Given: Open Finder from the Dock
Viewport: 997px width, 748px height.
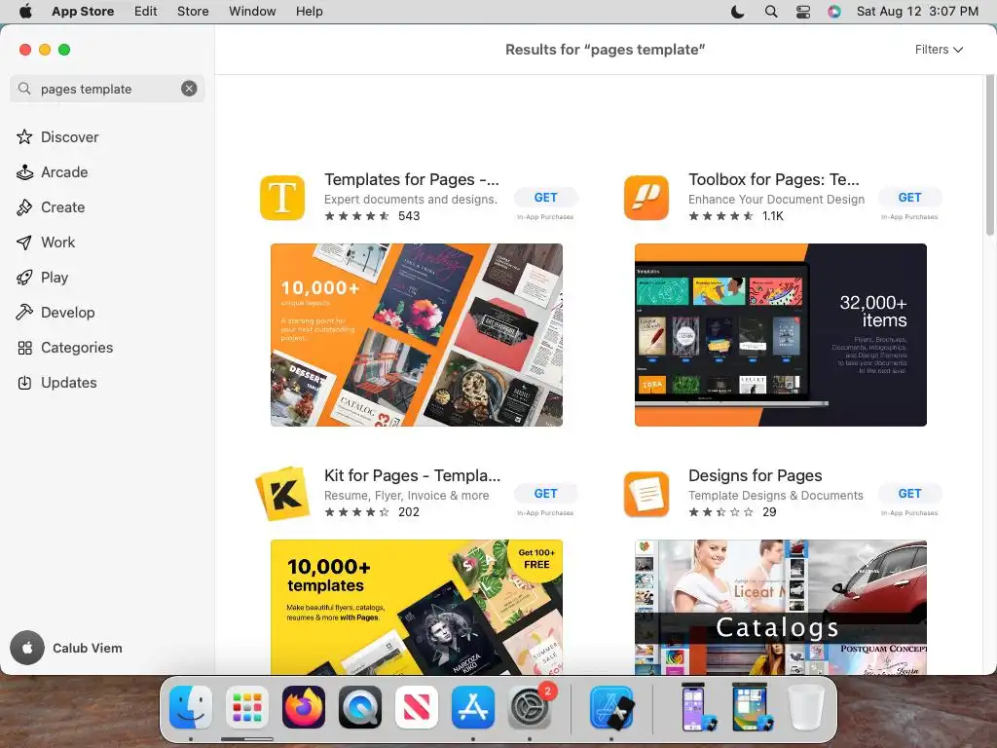Looking at the screenshot, I should tap(191, 707).
